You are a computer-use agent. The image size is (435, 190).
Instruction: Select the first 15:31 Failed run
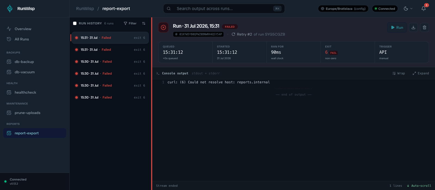click(x=110, y=38)
